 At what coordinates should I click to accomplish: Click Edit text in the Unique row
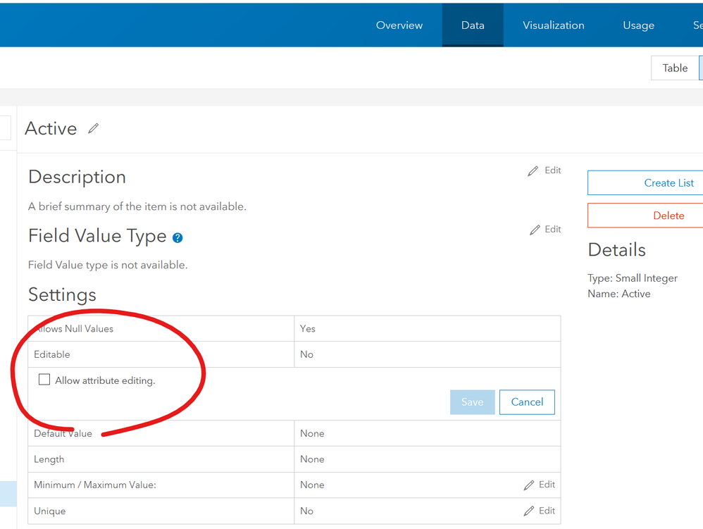point(547,511)
